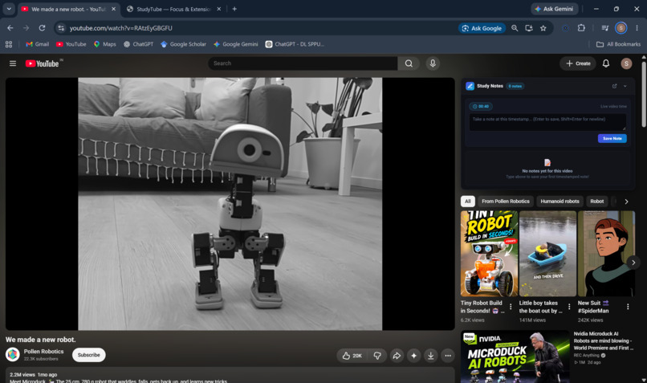Open options for Little boy takes boat short
The height and width of the screenshot is (383, 647).
569,307
